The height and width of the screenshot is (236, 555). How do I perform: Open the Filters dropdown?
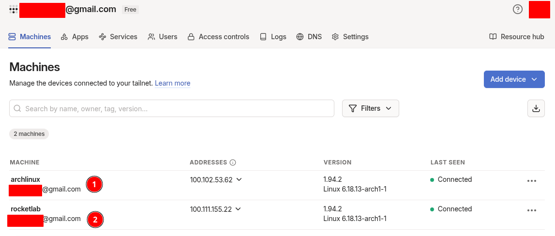click(x=370, y=108)
